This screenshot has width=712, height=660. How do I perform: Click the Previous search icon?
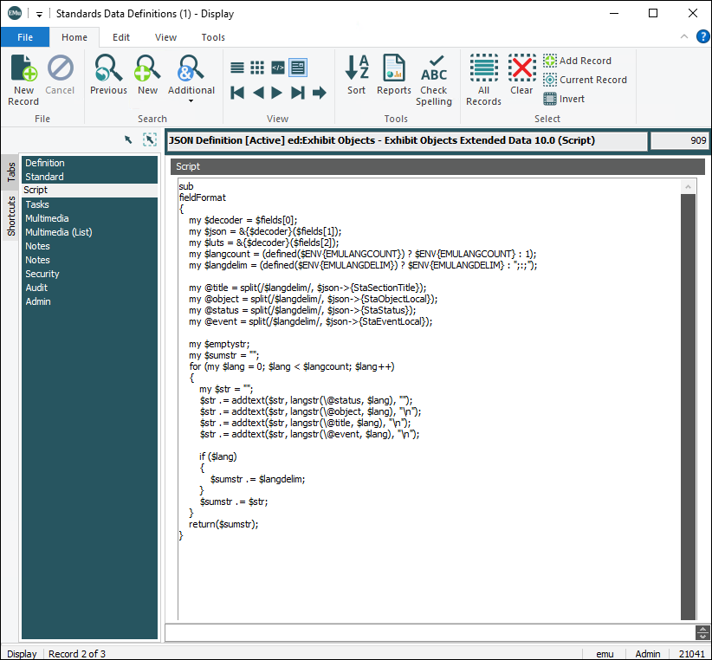(x=108, y=74)
